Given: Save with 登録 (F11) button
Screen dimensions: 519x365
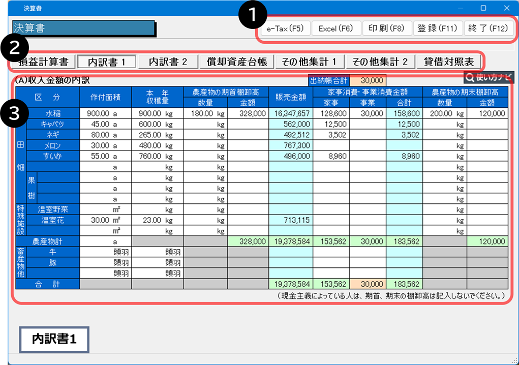Looking at the screenshot, I should (x=437, y=28).
